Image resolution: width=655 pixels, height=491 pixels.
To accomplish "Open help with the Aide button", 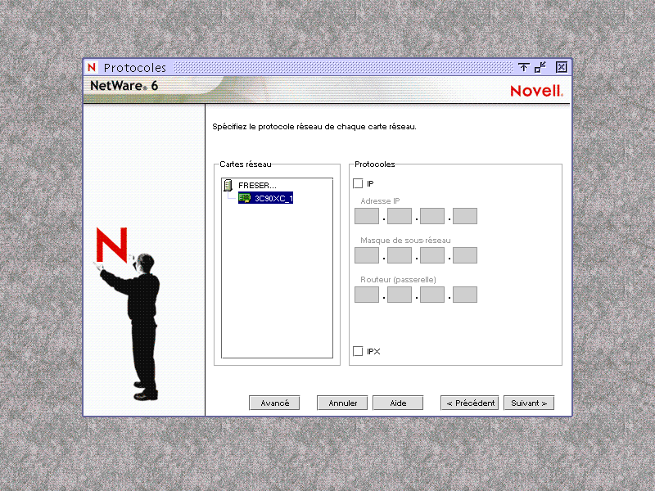I will [398, 403].
